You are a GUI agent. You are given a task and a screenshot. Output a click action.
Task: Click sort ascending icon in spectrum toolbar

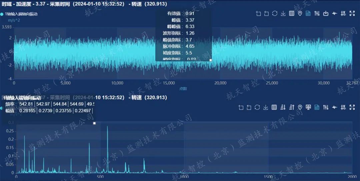(x=292, y=107)
